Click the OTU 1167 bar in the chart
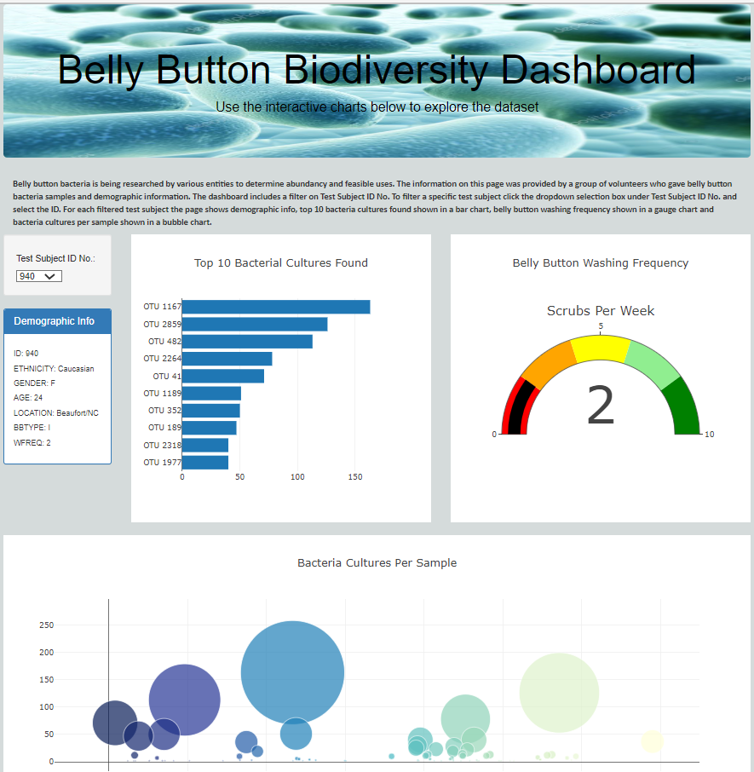This screenshot has height=772, width=754. click(x=275, y=307)
